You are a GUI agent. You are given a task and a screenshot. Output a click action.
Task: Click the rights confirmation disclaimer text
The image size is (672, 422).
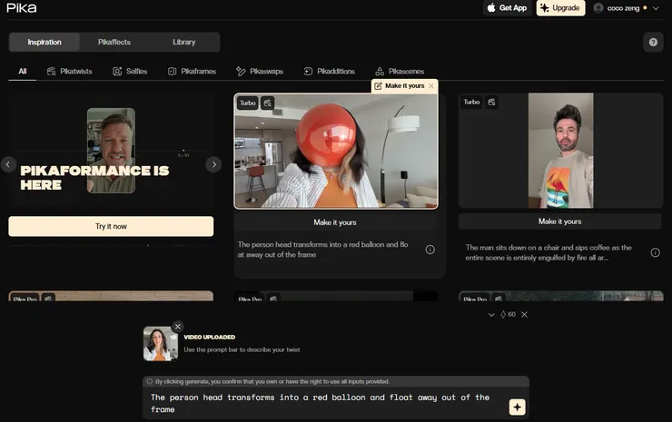pyautogui.click(x=272, y=381)
